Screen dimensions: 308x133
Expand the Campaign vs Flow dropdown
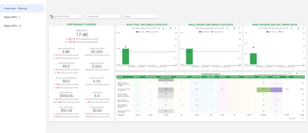pos(103,17)
